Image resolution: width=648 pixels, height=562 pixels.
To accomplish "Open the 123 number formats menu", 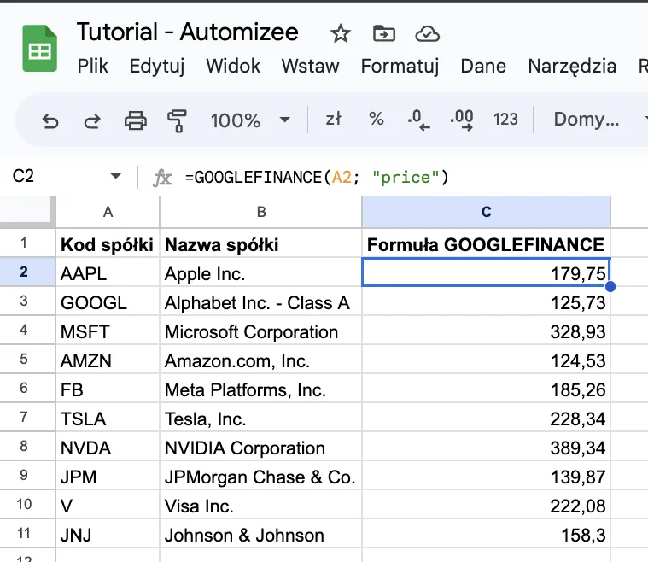I will [x=505, y=120].
